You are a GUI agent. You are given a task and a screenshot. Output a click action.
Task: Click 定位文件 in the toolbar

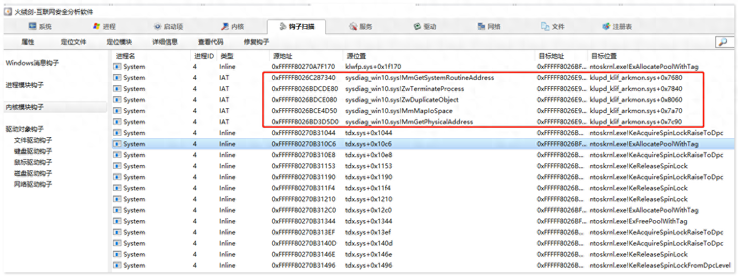[x=74, y=42]
